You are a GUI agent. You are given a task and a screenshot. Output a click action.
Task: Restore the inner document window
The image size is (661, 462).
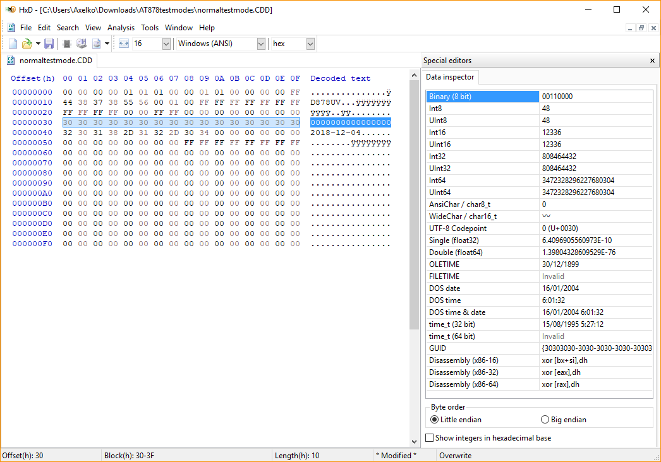tap(641, 28)
